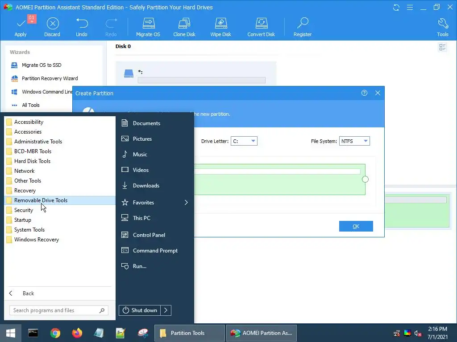Open Convert Disk tool
Image resolution: width=457 pixels, height=342 pixels.
[261, 27]
